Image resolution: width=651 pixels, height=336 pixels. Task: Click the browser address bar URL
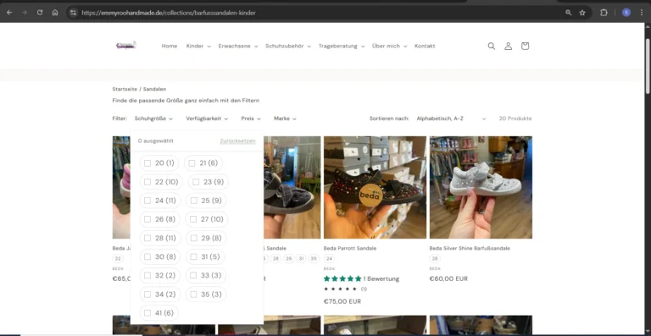pyautogui.click(x=168, y=13)
